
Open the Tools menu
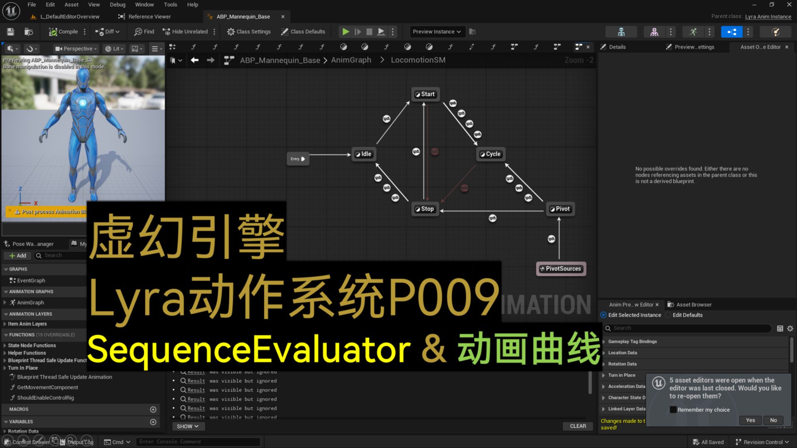point(170,5)
